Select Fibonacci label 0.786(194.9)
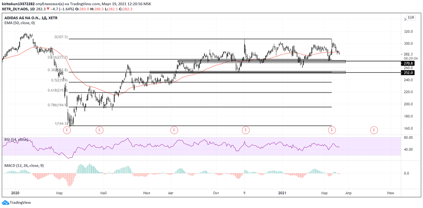This screenshot has height=208, width=423. pos(58,105)
